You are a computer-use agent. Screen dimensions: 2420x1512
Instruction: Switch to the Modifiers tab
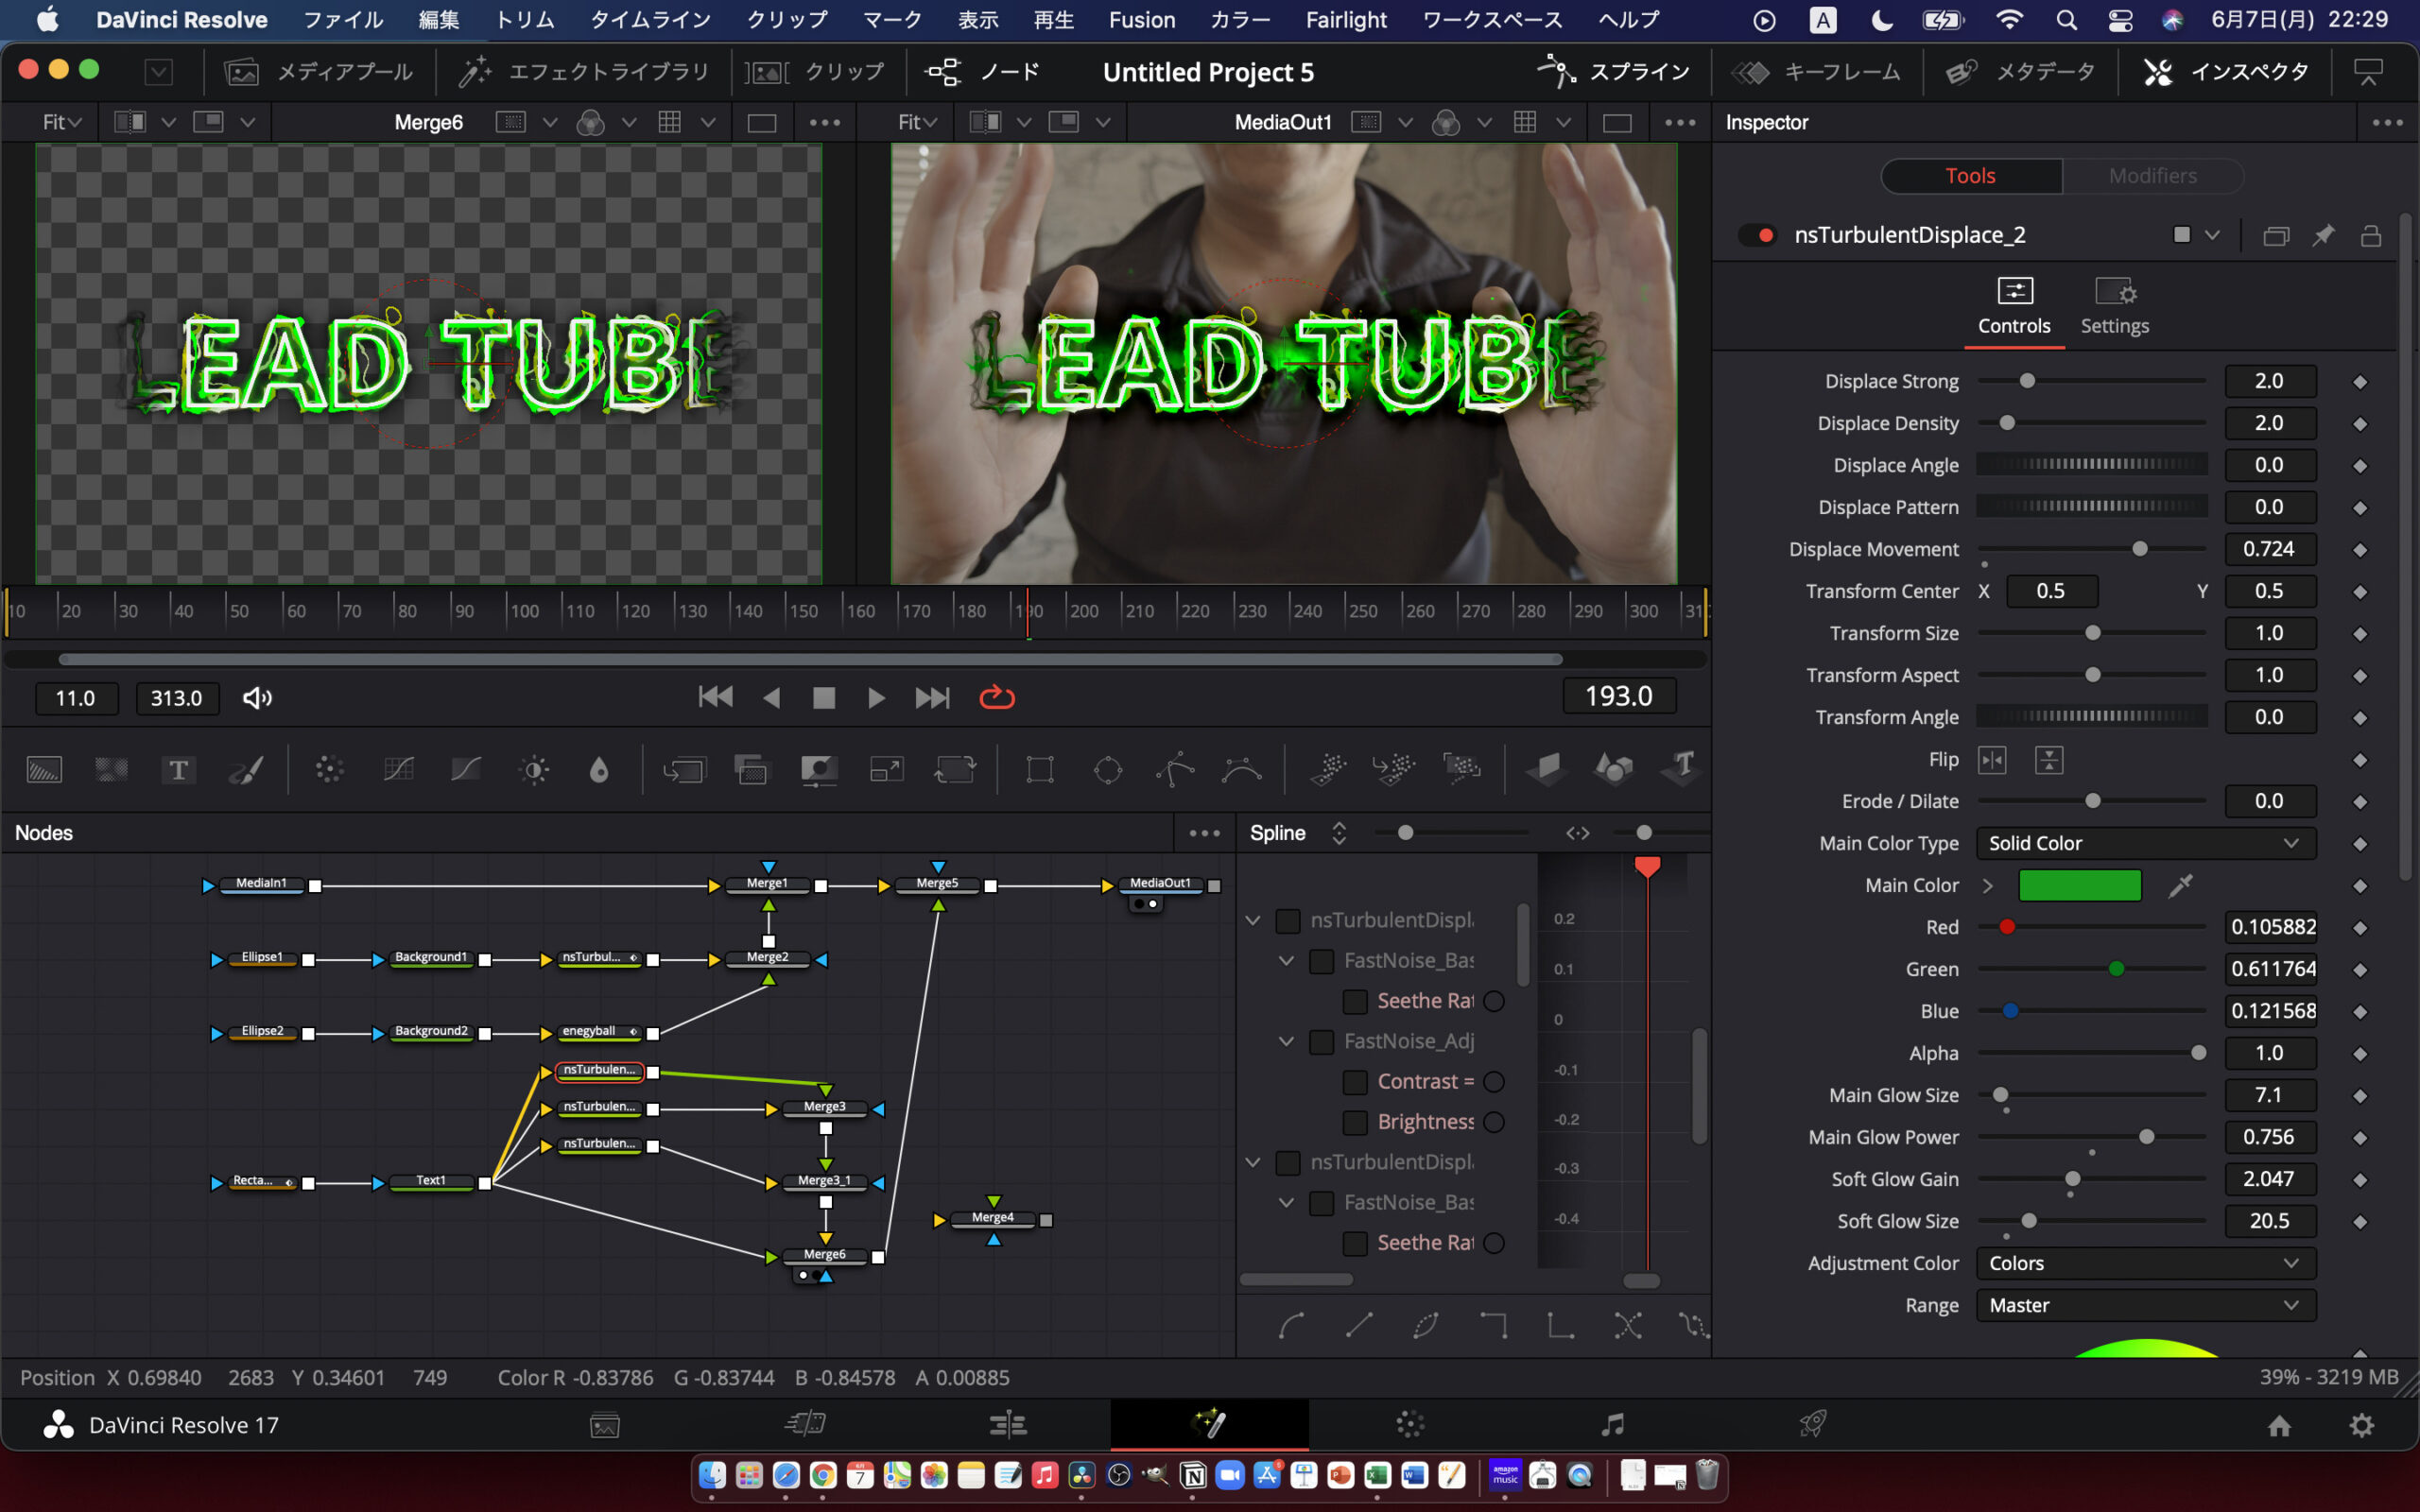pyautogui.click(x=2152, y=176)
